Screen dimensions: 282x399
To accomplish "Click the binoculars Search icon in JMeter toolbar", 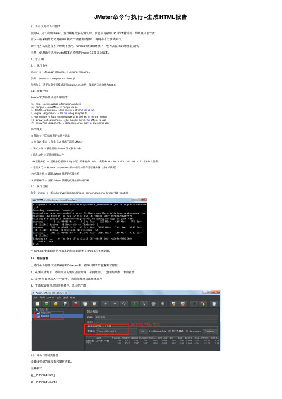I will (x=194, y=303).
